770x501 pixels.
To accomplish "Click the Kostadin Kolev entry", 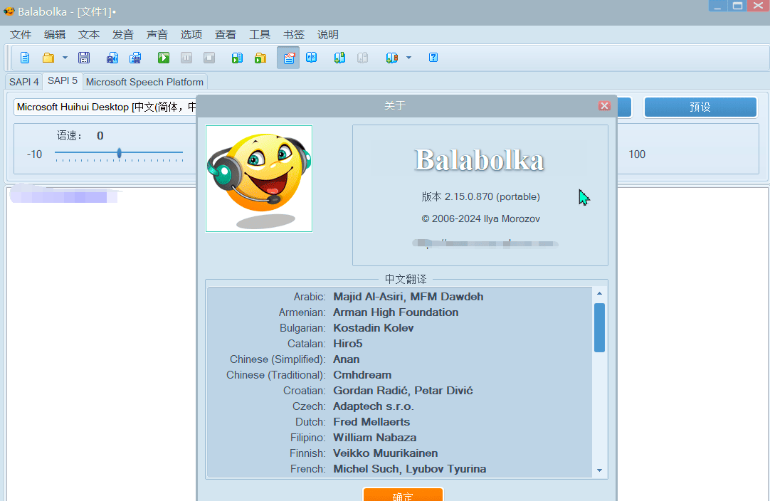I will (x=373, y=328).
